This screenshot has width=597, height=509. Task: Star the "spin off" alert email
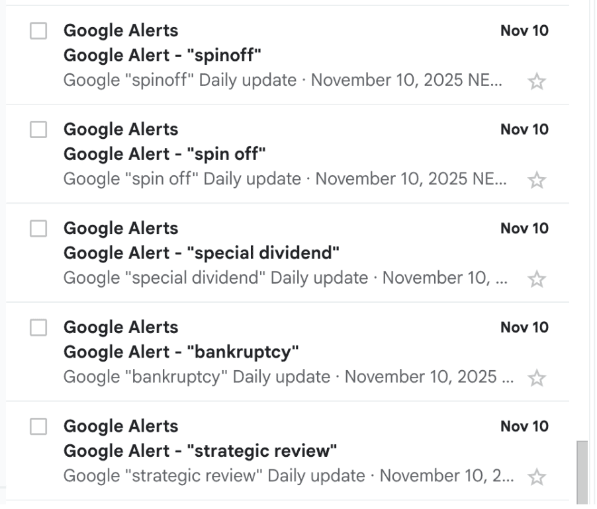[x=537, y=179]
